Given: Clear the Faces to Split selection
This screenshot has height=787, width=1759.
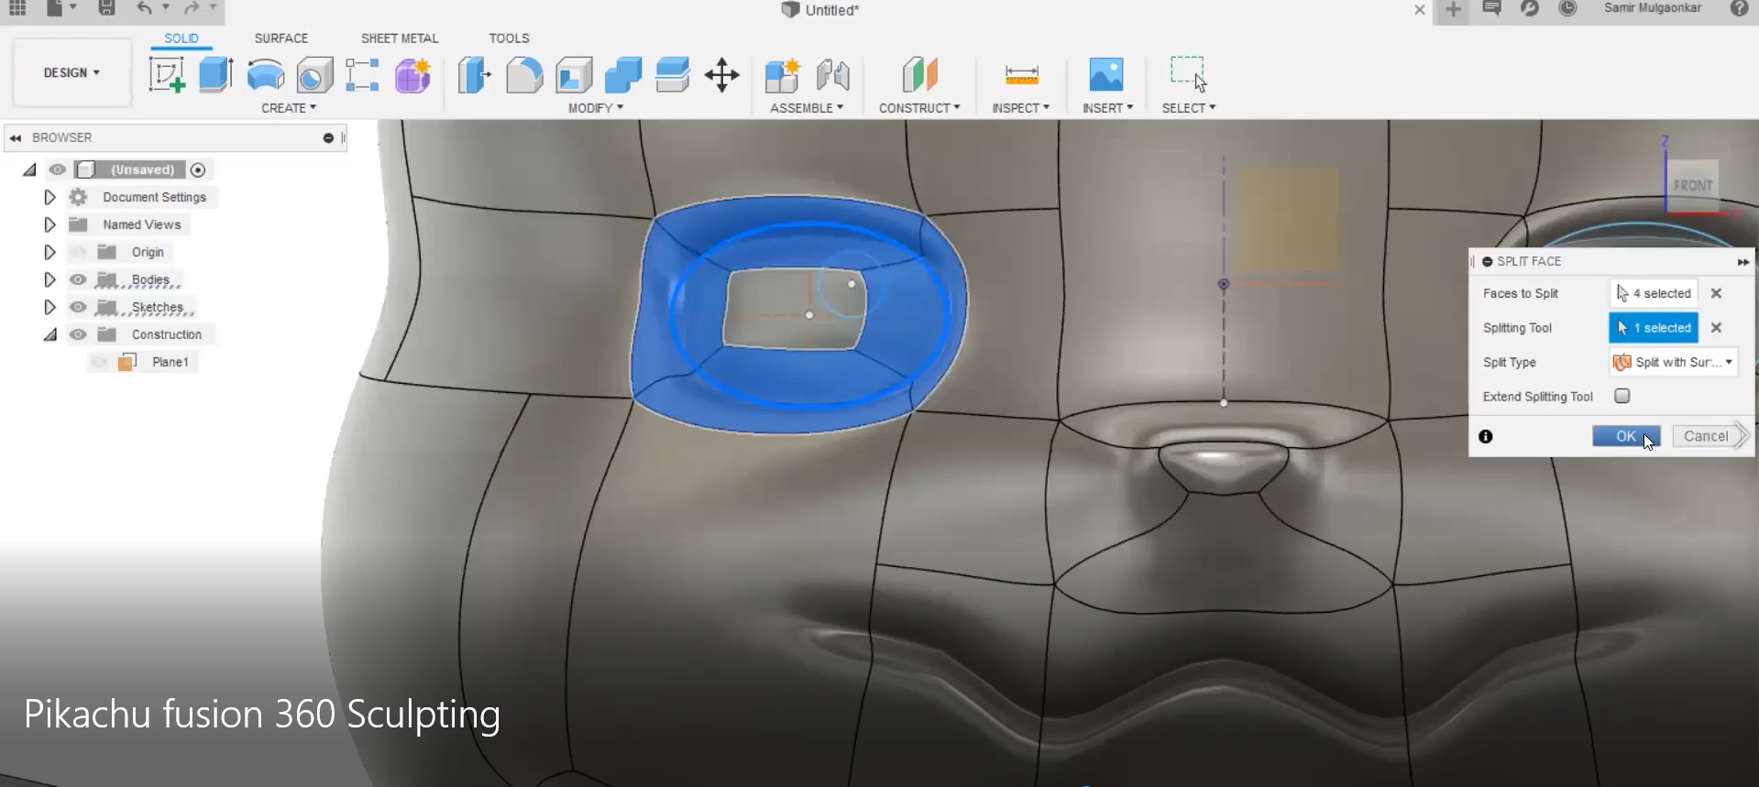Looking at the screenshot, I should point(1717,293).
